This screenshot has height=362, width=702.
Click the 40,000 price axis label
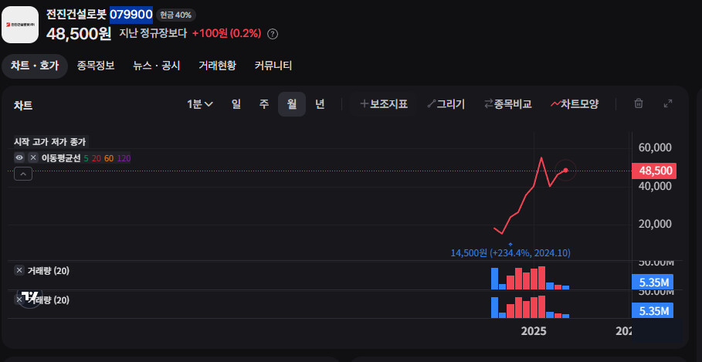point(653,186)
